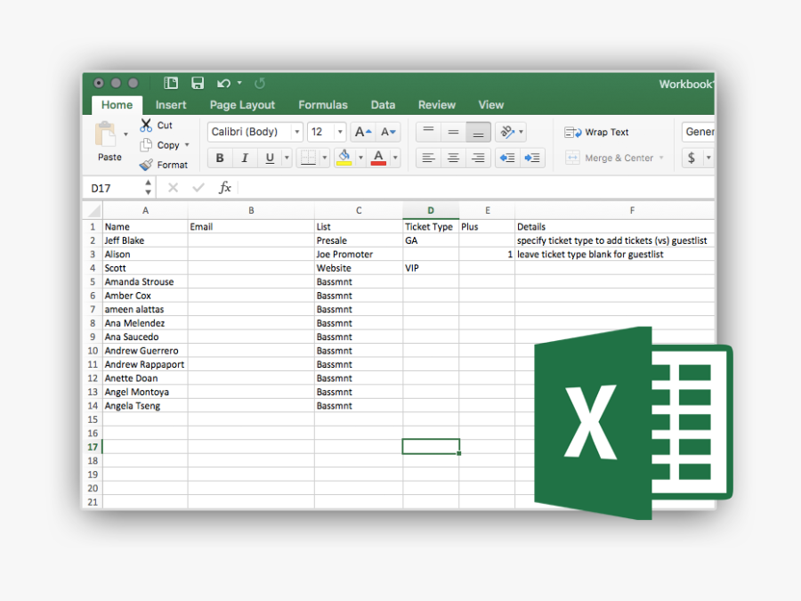Image resolution: width=801 pixels, height=601 pixels.
Task: Click the Redo icon
Action: (x=260, y=84)
